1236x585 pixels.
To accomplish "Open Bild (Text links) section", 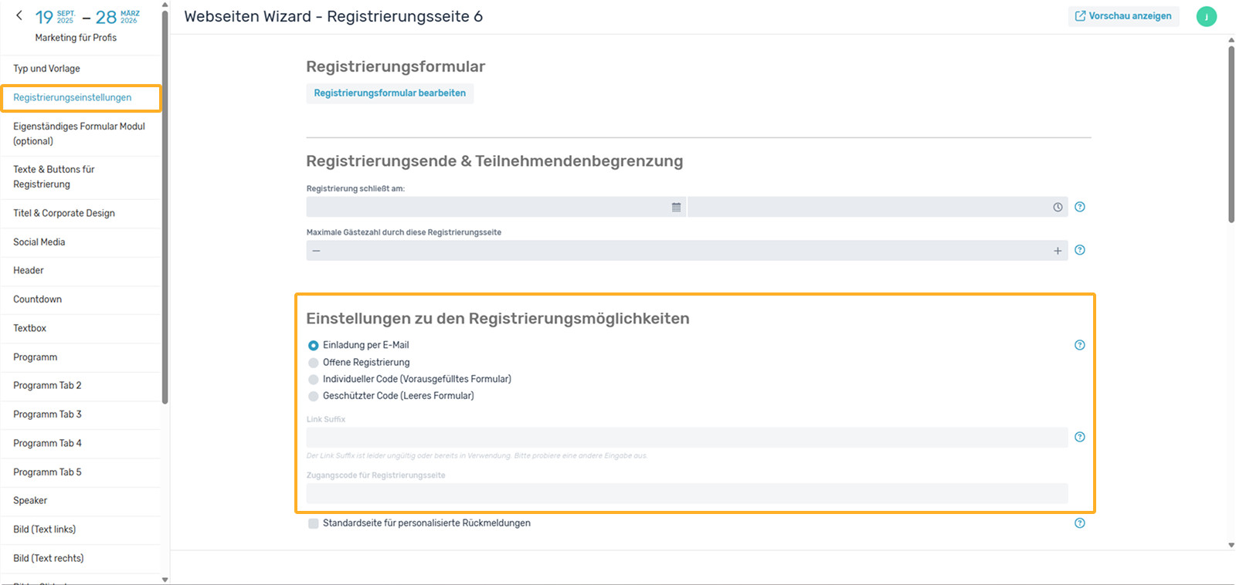I will 81,529.
